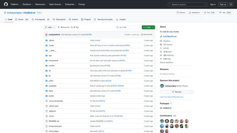
Task: Switch to the Pull requests tab
Action: pos(41,20)
